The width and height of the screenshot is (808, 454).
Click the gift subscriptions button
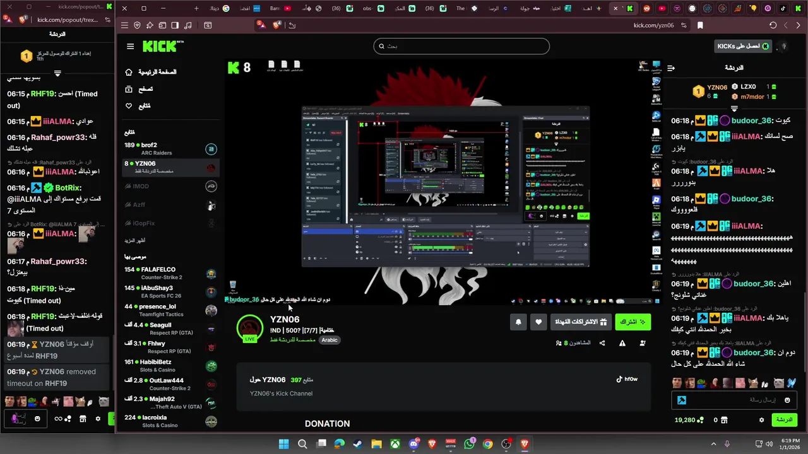click(x=581, y=322)
